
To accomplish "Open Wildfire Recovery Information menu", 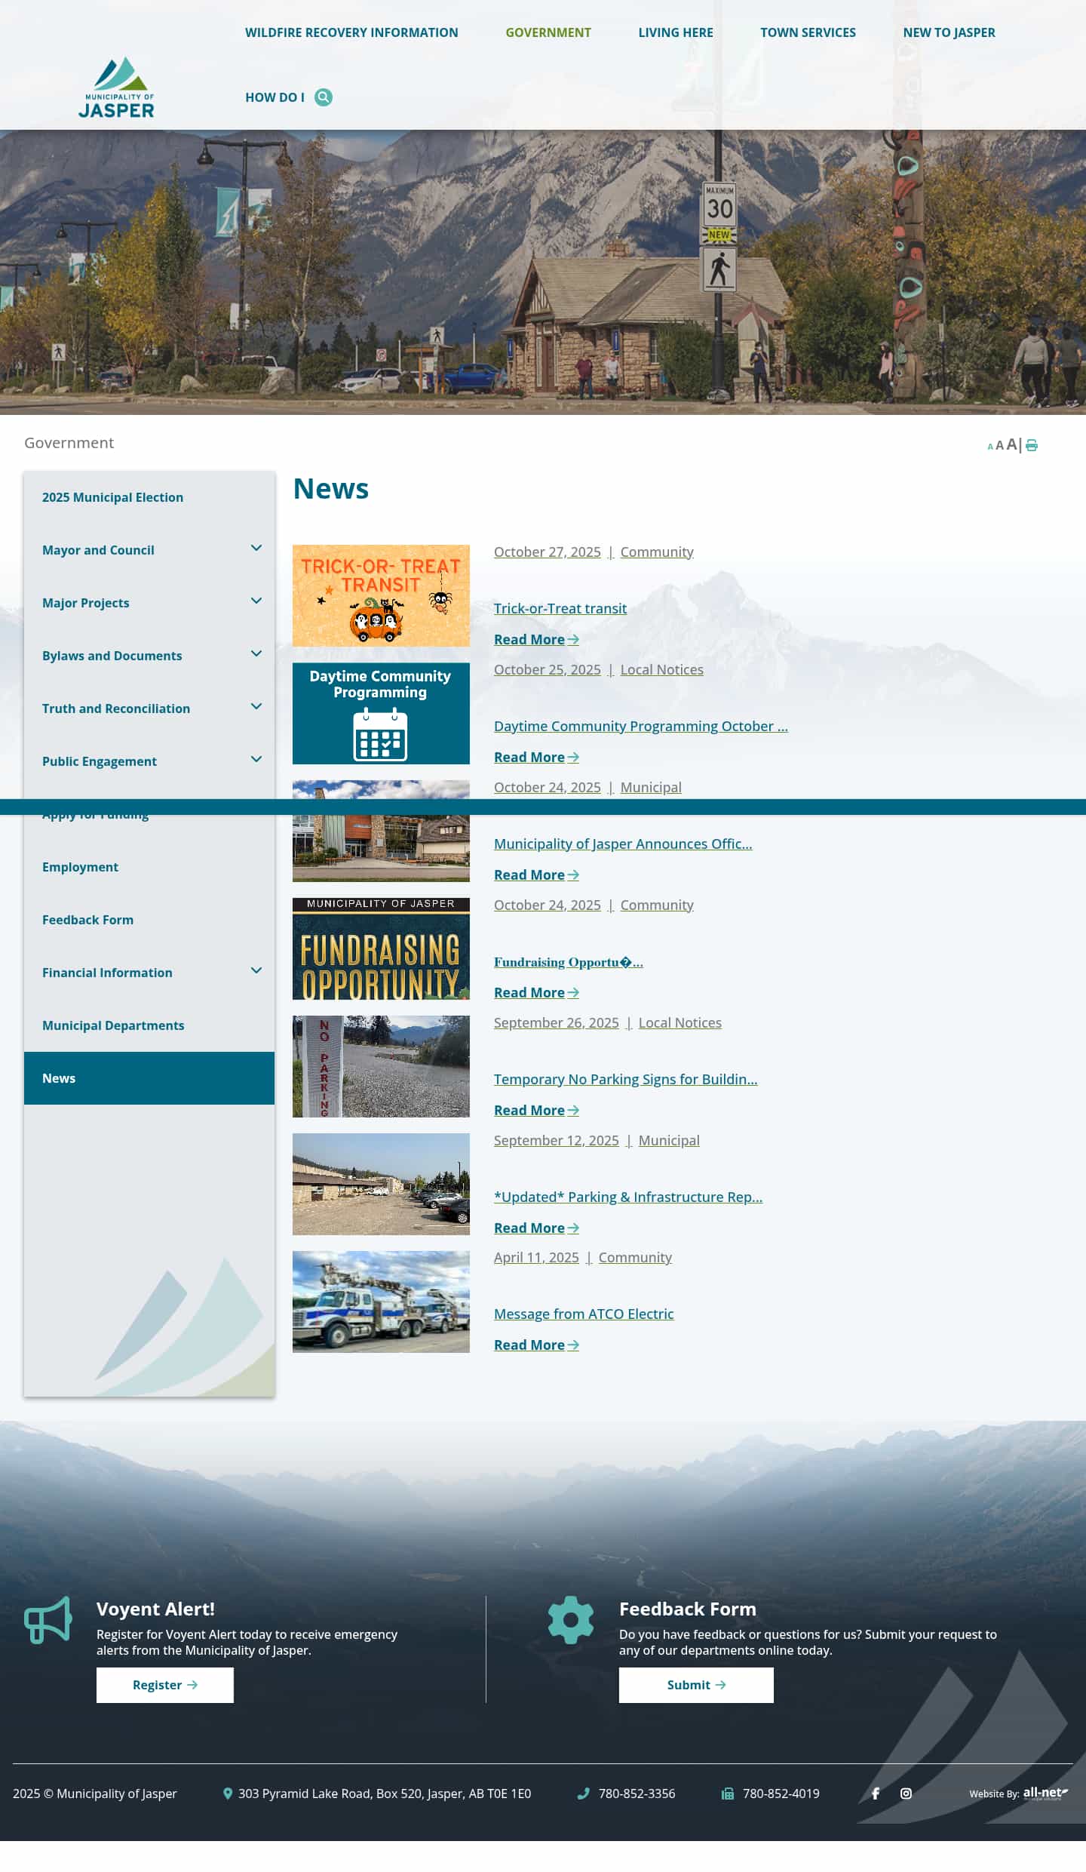I will [351, 32].
